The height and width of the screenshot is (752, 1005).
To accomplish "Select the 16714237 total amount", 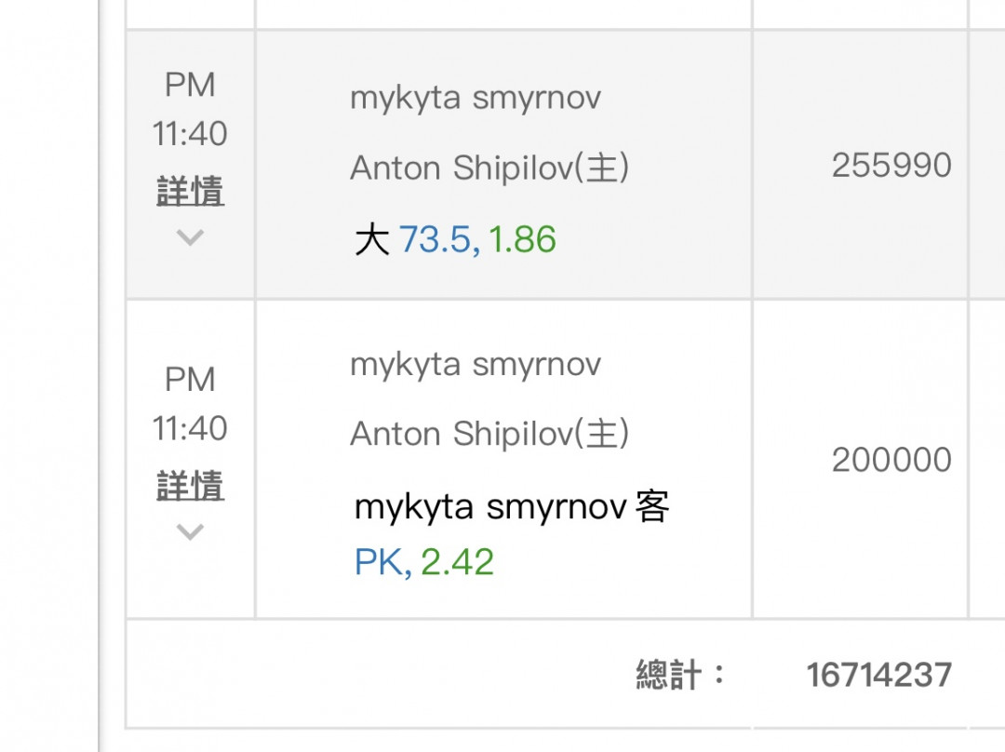I will [x=878, y=675].
